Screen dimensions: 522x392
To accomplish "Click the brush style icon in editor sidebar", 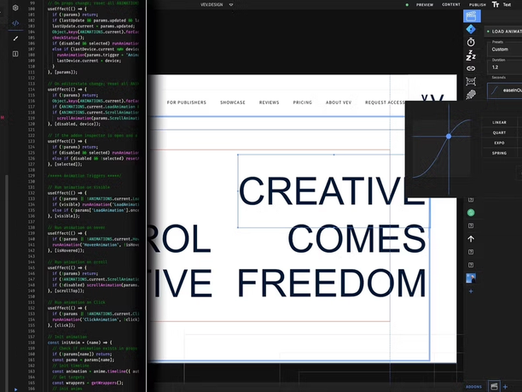I will [15, 38].
